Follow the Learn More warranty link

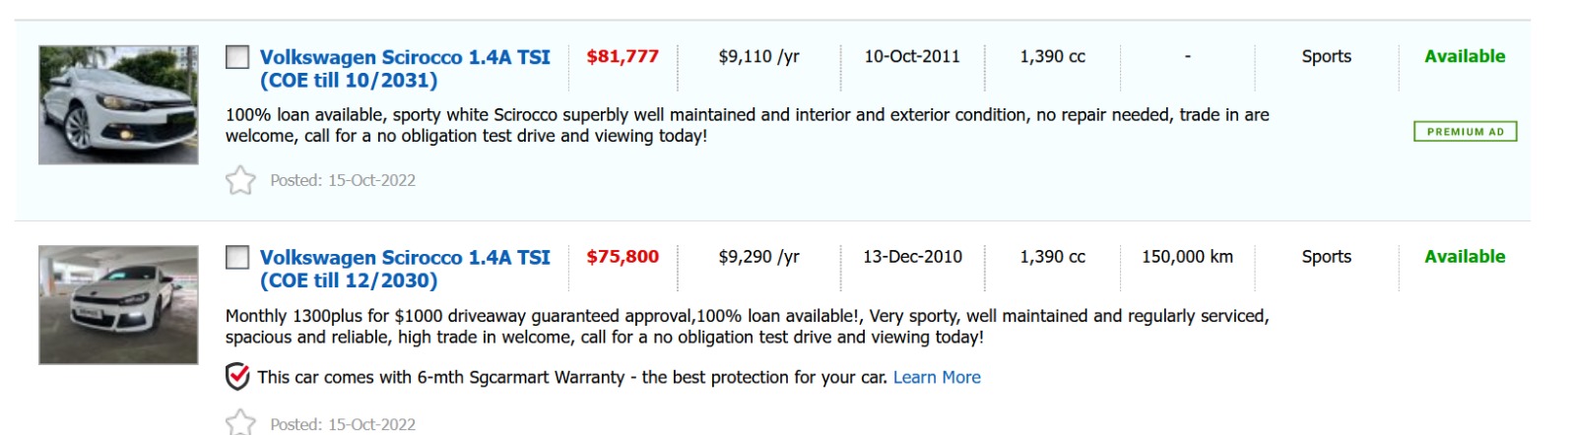[937, 377]
